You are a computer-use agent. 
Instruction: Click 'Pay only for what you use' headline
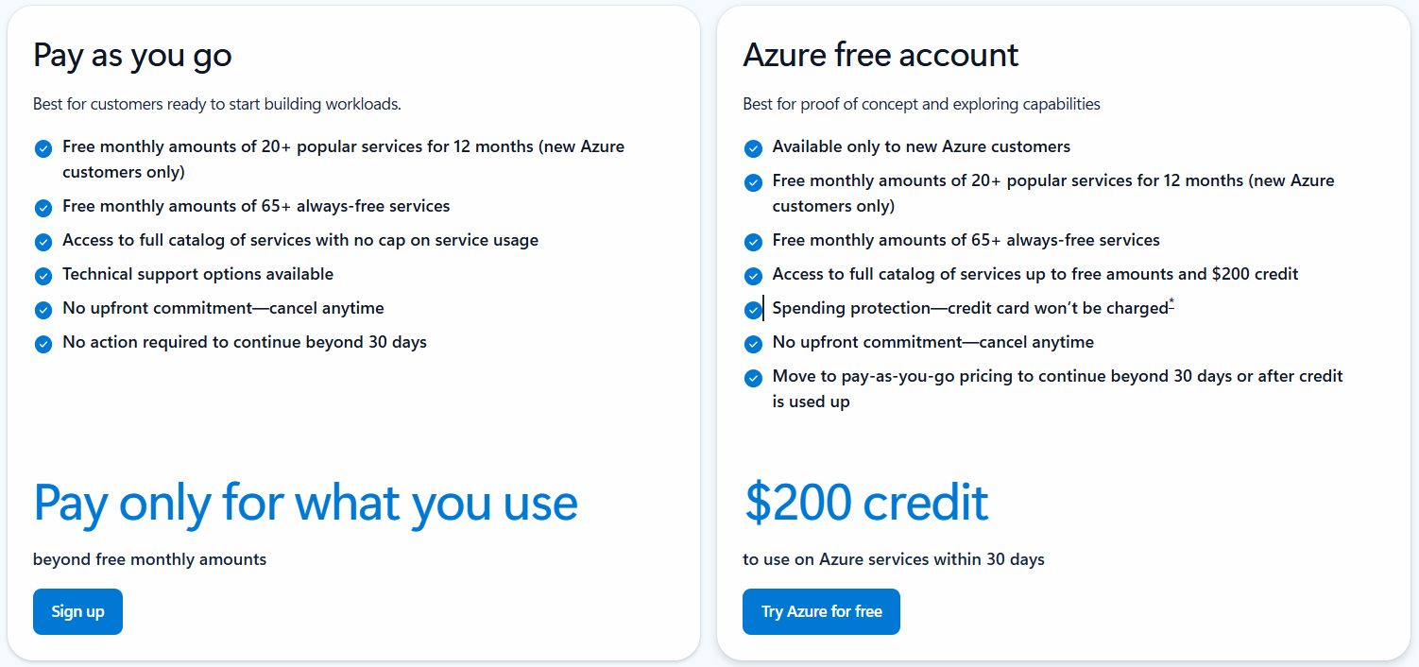coord(305,504)
